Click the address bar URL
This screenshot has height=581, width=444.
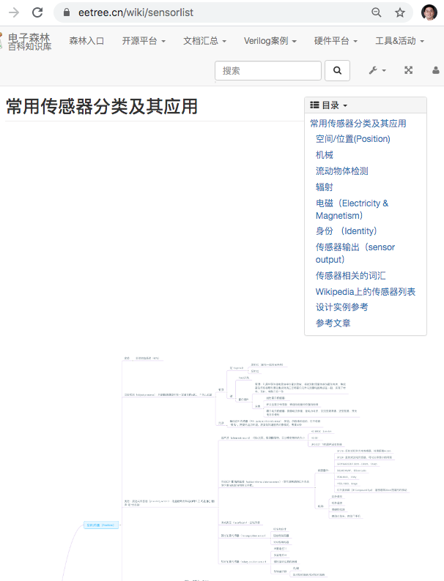click(136, 12)
